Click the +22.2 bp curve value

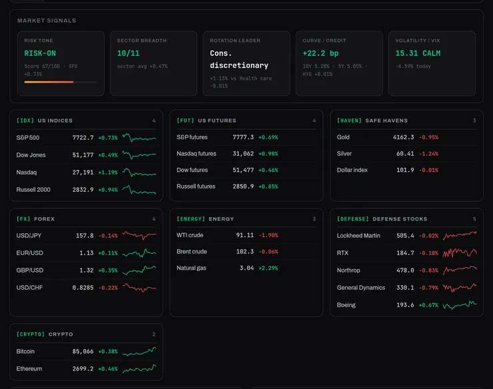320,53
